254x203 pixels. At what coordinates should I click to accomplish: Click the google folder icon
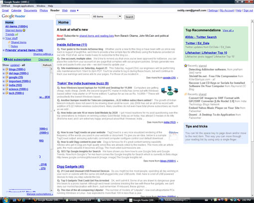(7, 77)
